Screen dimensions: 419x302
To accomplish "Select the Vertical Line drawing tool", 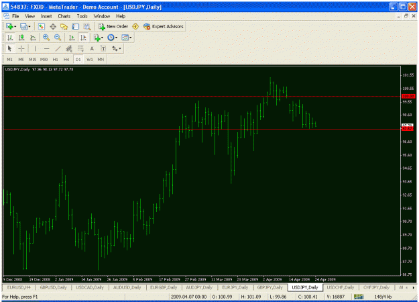I will point(35,48).
